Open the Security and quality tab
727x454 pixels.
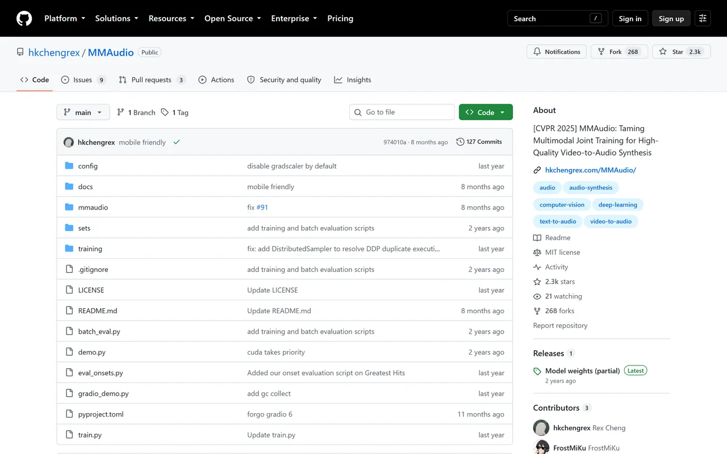pyautogui.click(x=285, y=80)
